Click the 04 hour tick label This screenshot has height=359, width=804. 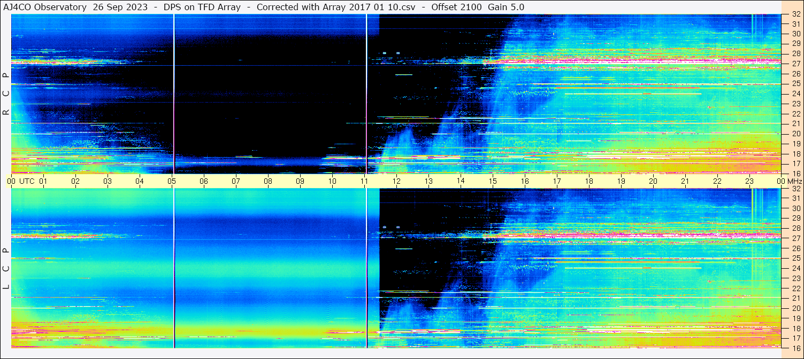pyautogui.click(x=140, y=181)
